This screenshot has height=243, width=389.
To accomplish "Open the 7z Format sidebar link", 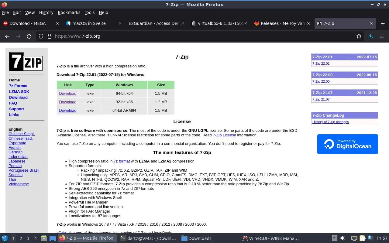I will (18, 86).
